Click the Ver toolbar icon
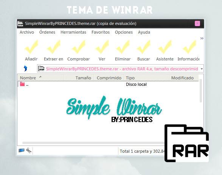Screen dimensions: 222x175 coord(102,47)
